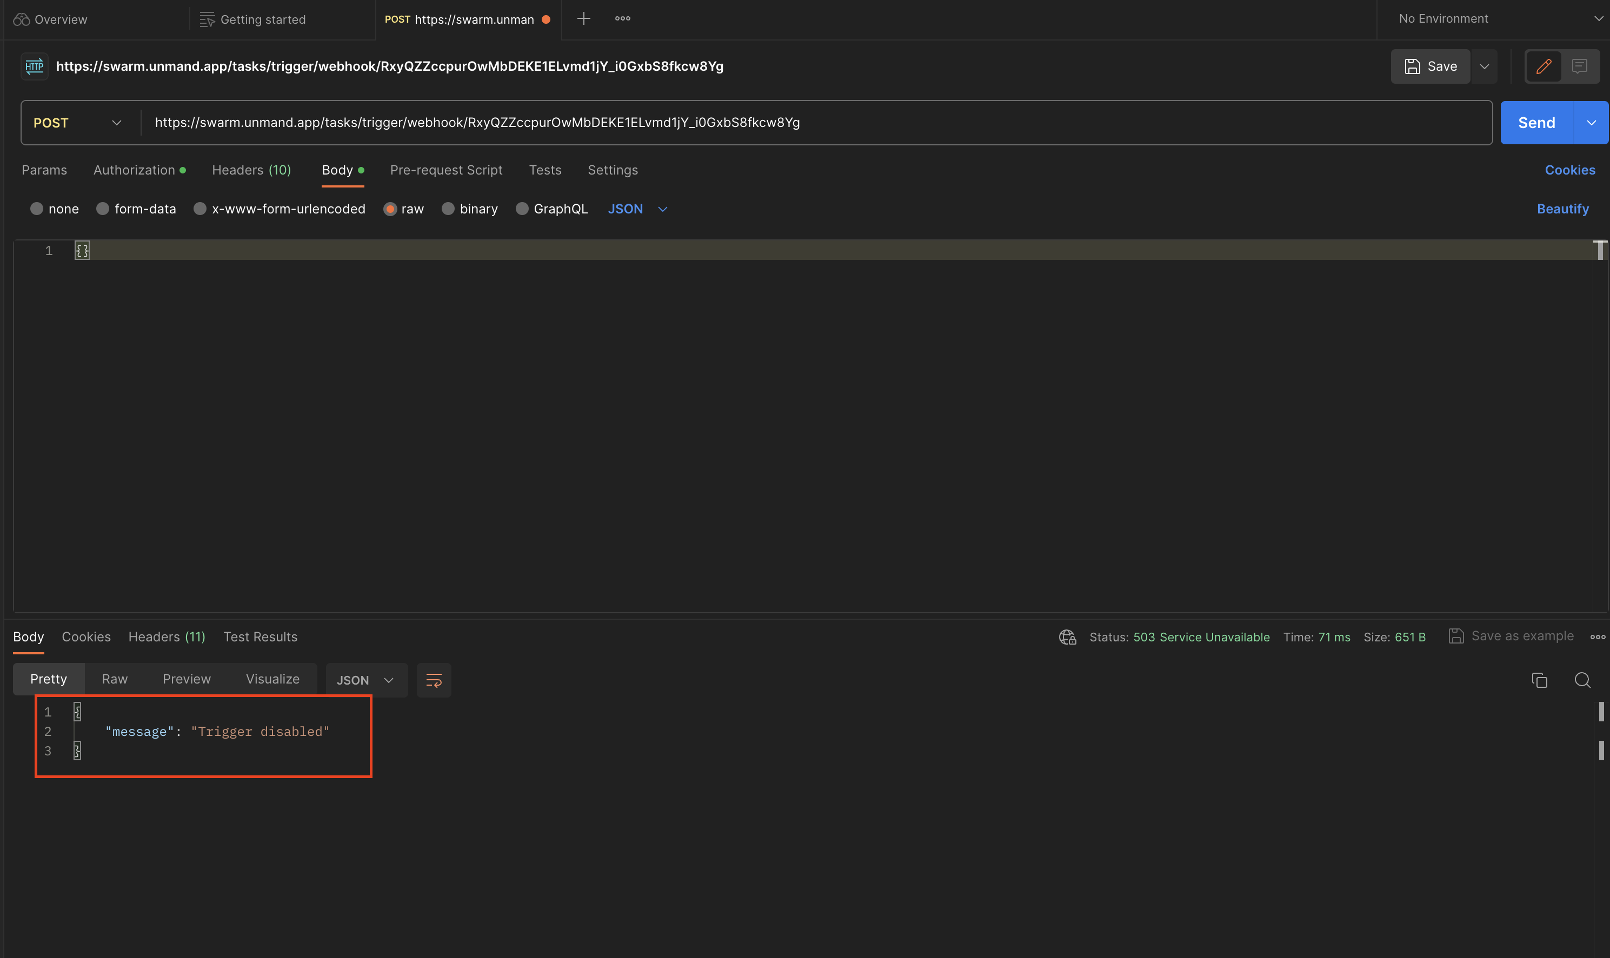Open response search with magnifier icon
This screenshot has width=1610, height=958.
click(x=1582, y=680)
